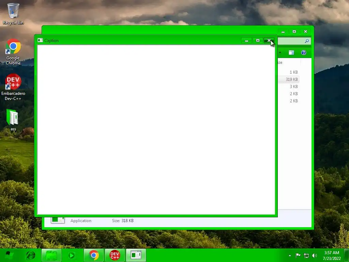Switch to File Explorer on the taskbar
Viewport: 349px width, 262px height.
[51, 255]
